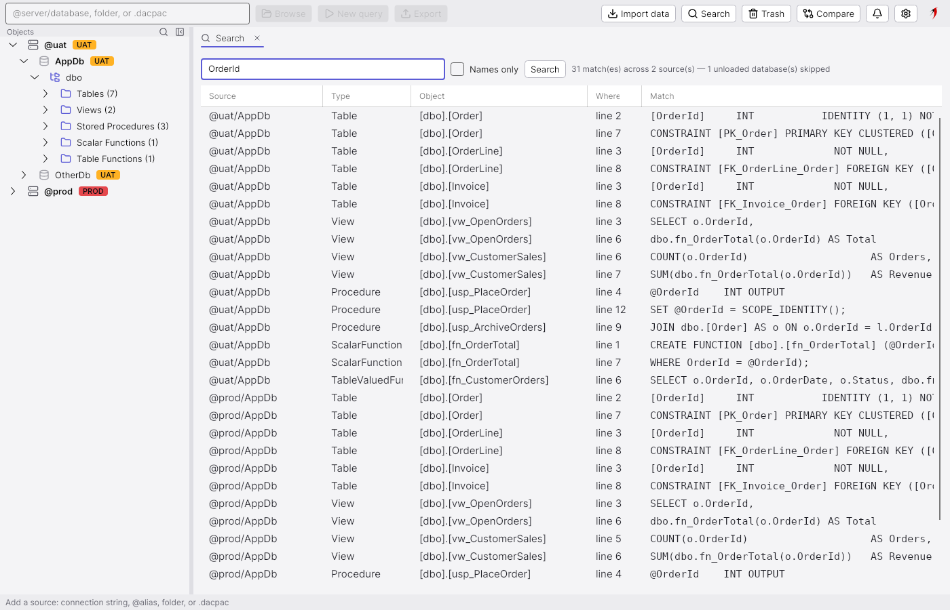Open Search from the top toolbar
950x610 pixels.
(x=708, y=14)
